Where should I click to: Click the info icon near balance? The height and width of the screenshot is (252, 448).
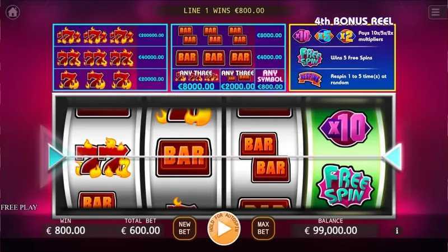click(x=396, y=231)
